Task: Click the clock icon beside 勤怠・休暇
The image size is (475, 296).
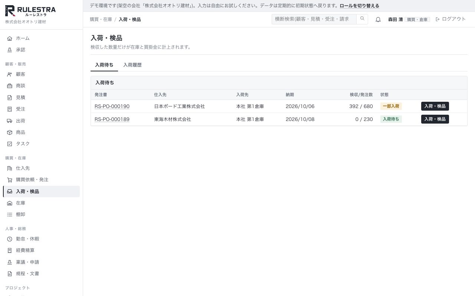Action: point(10,239)
